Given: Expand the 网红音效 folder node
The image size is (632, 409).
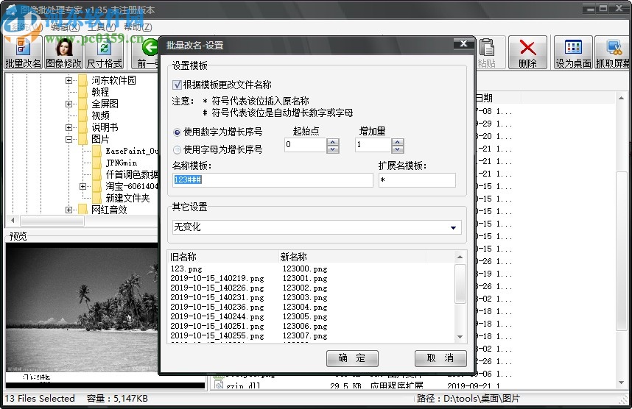Looking at the screenshot, I should [x=69, y=210].
